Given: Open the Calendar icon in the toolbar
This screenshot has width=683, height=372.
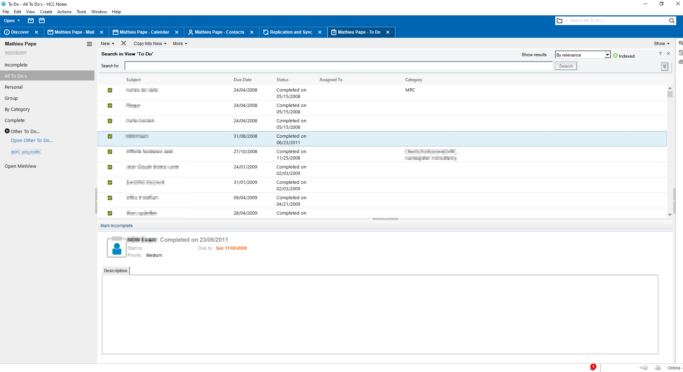Looking at the screenshot, I should click(x=42, y=21).
